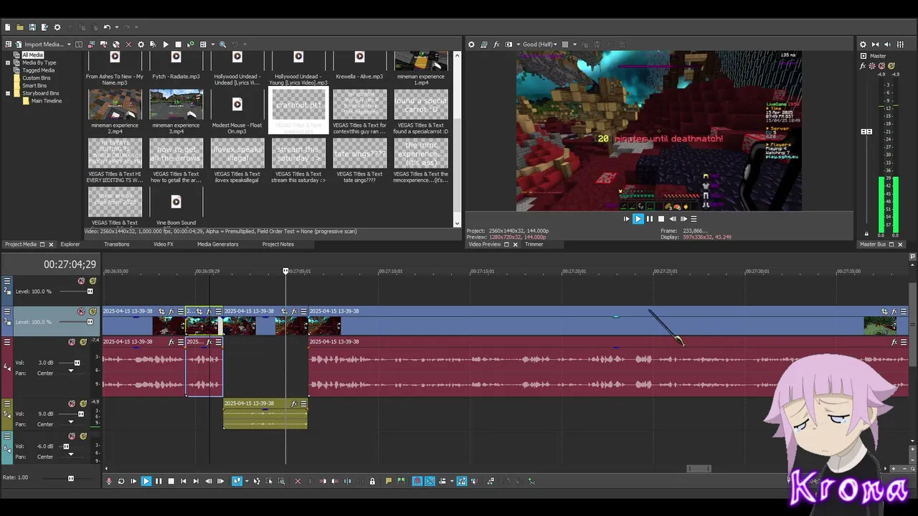Adjust track 6 volume slider at -6.0 dB
This screenshot has height=516, width=918.
pos(66,446)
